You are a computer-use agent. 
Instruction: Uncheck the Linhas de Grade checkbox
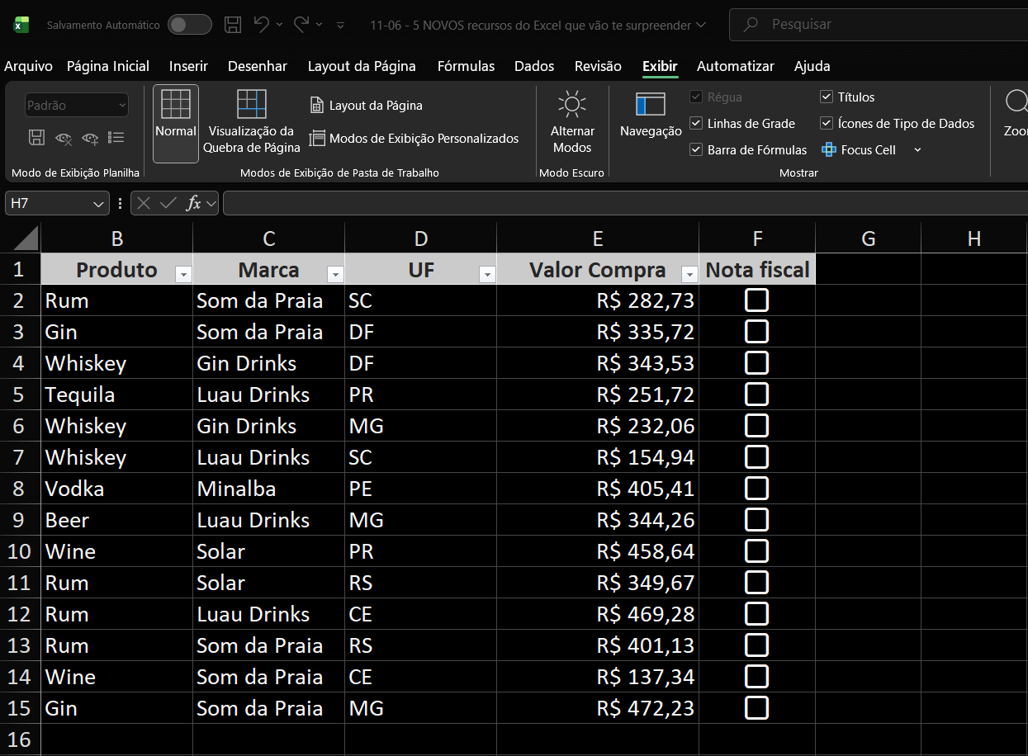tap(695, 124)
